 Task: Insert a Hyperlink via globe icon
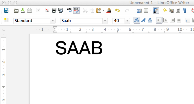[139, 11]
